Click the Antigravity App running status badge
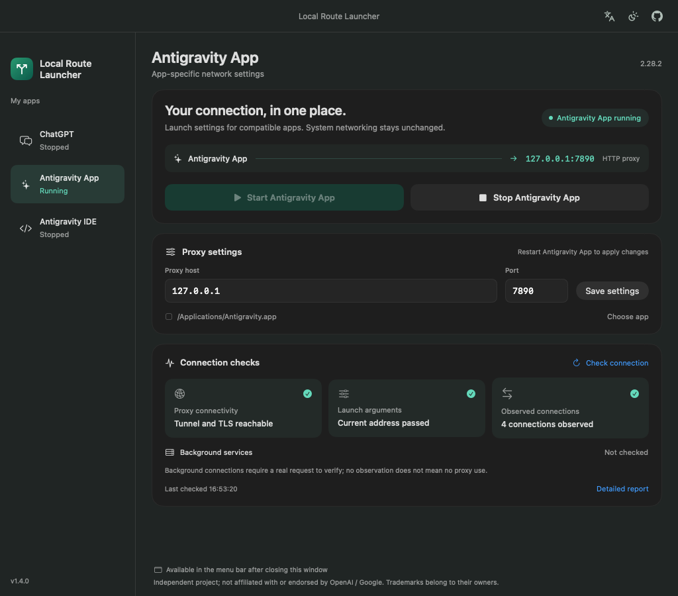The image size is (678, 596). tap(595, 118)
